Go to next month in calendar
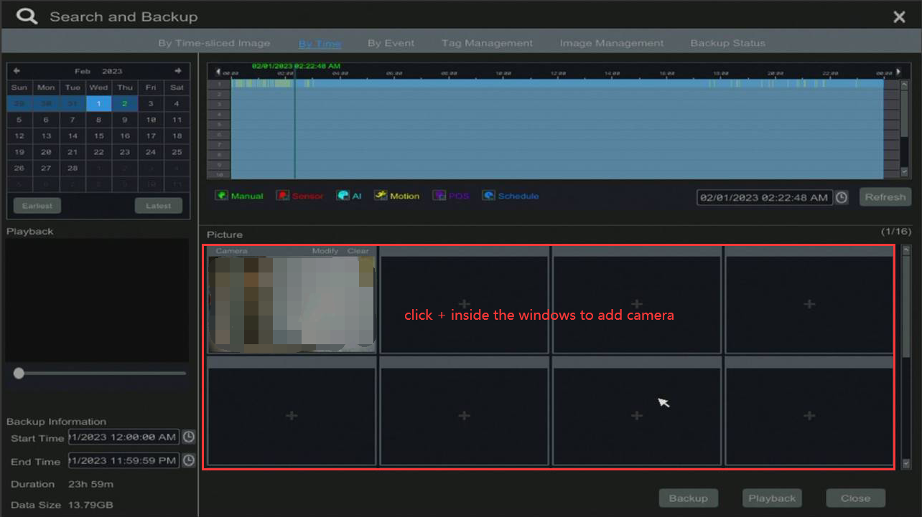 (177, 70)
